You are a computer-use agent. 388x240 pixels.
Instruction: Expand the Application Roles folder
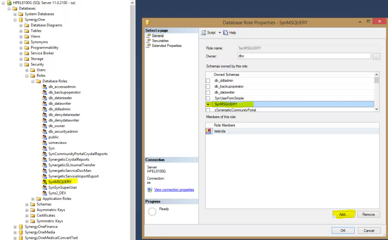[x=33, y=199]
